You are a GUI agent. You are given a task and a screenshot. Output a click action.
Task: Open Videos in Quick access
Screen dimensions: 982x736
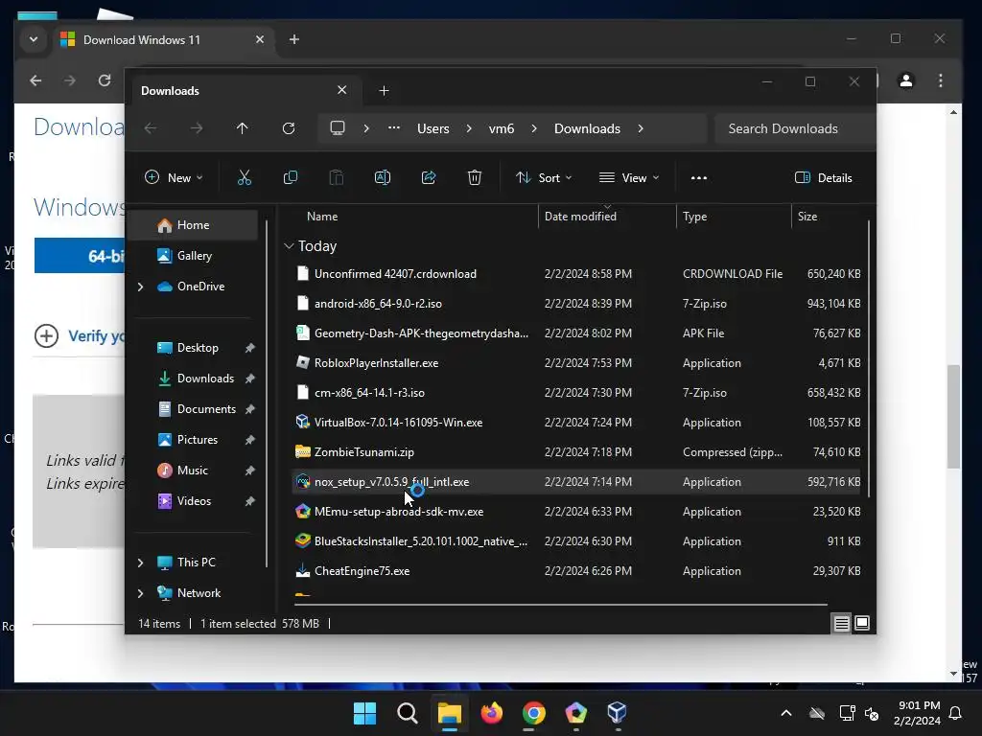(194, 501)
